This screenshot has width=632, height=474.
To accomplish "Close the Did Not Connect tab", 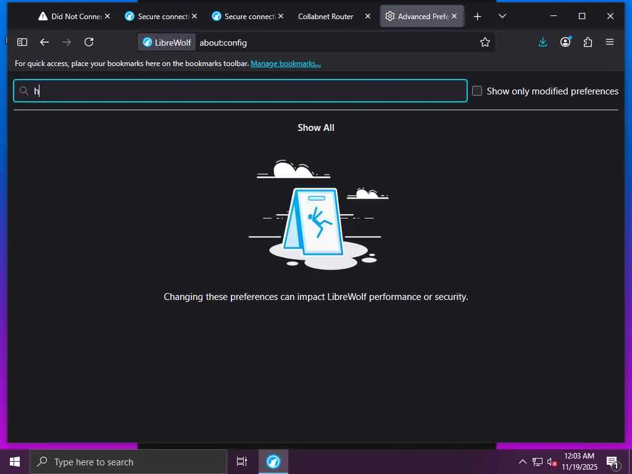I will point(107,16).
